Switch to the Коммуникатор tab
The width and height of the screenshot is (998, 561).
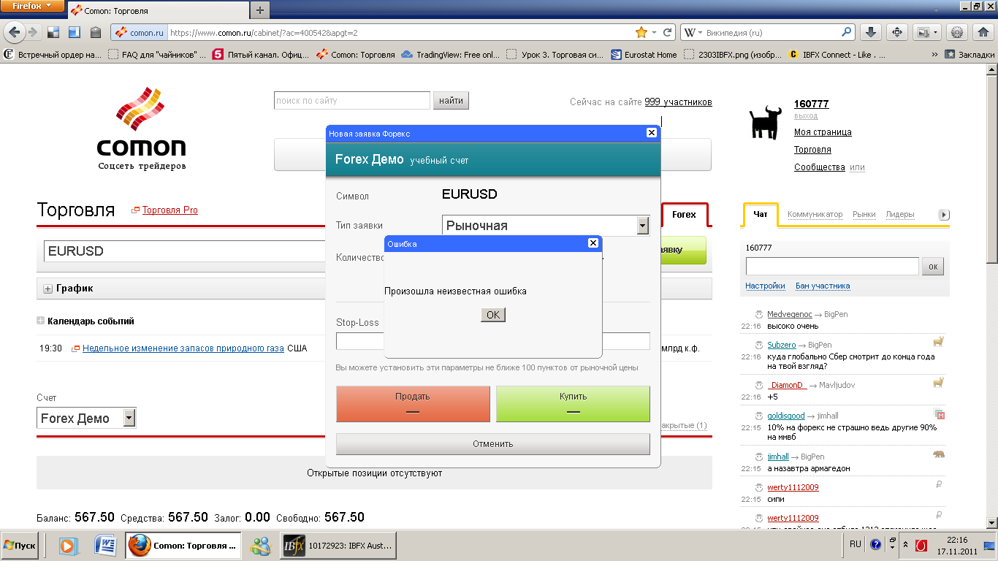[x=815, y=215]
